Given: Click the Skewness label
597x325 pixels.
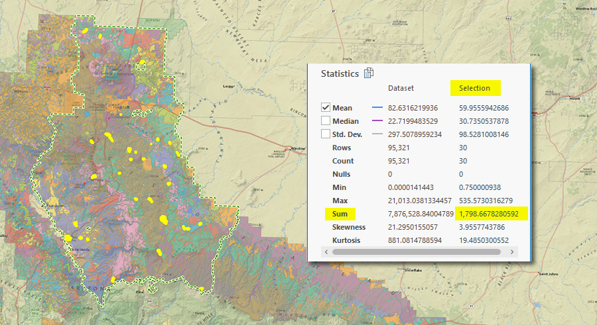Looking at the screenshot, I should pos(348,227).
